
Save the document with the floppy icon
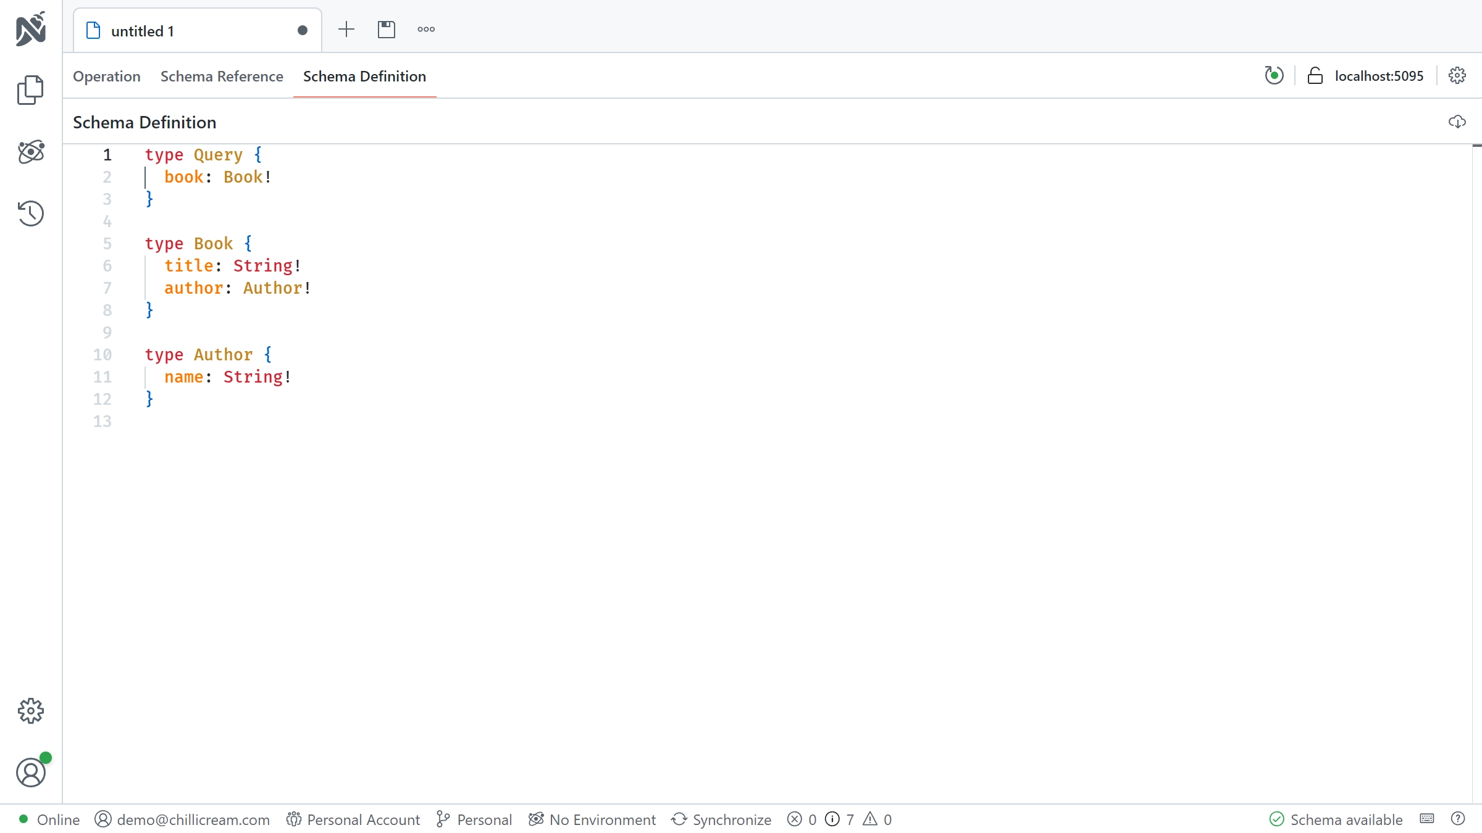click(x=387, y=29)
